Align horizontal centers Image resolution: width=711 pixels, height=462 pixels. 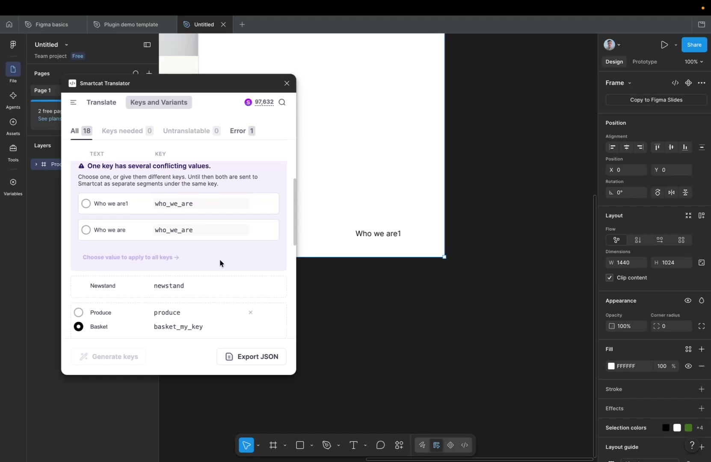tap(626, 147)
